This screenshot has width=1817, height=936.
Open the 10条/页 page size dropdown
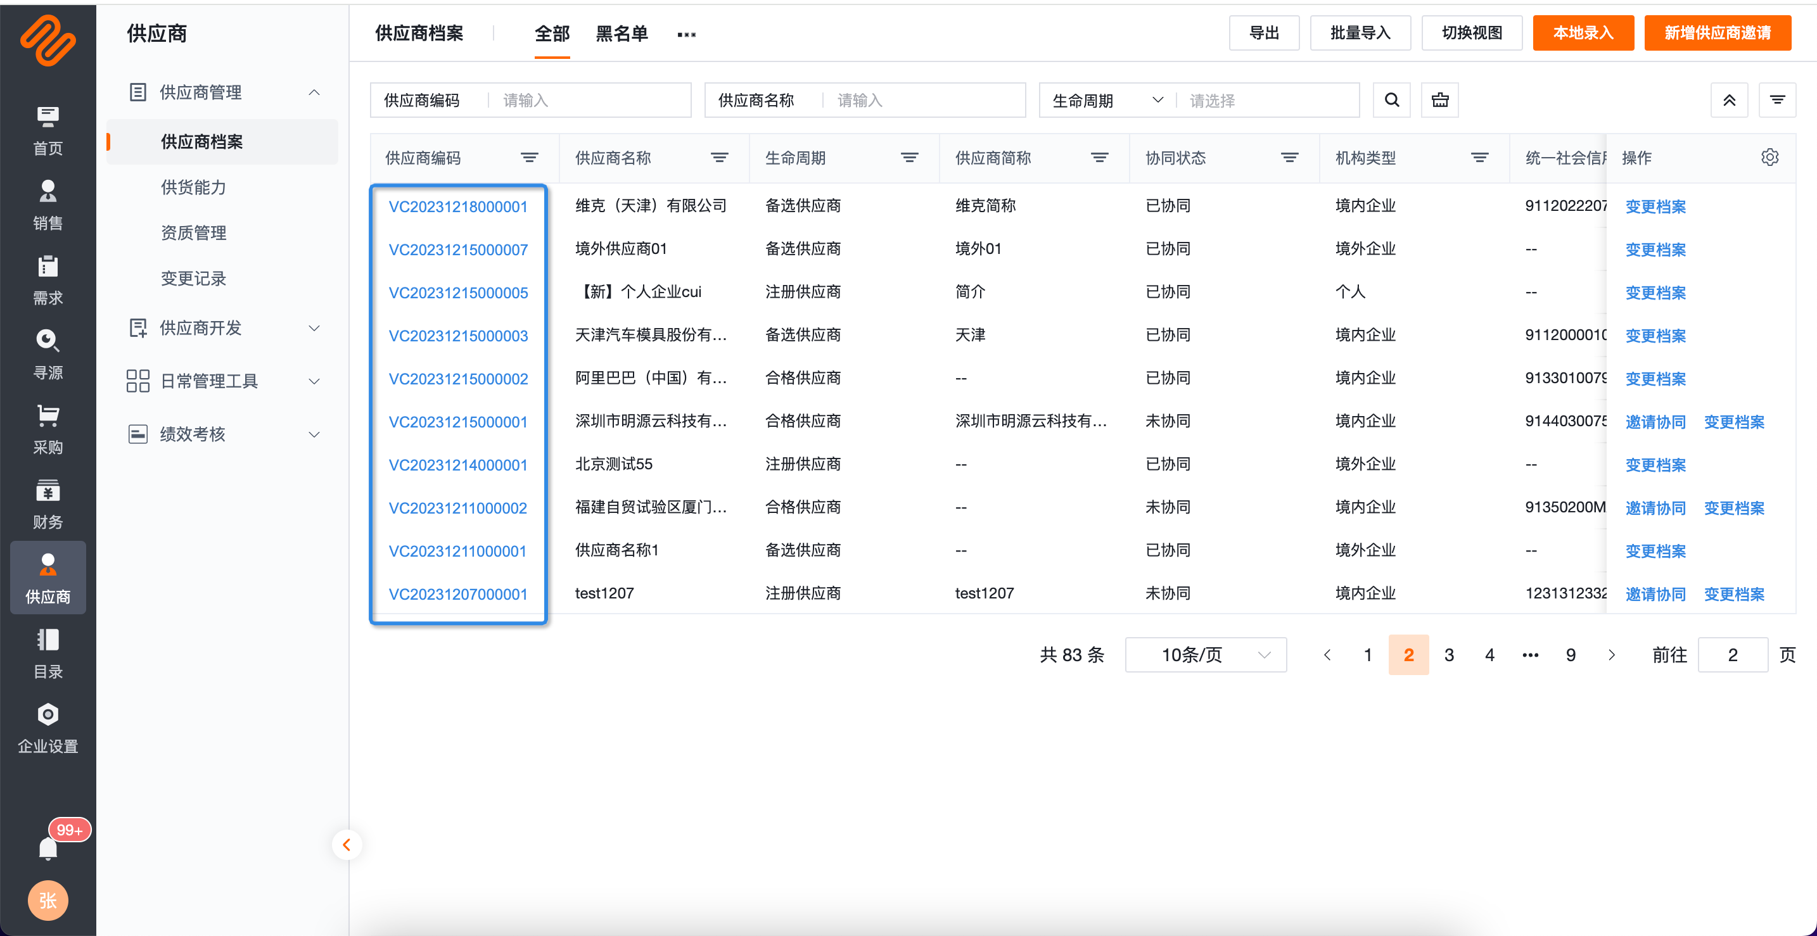tap(1206, 655)
